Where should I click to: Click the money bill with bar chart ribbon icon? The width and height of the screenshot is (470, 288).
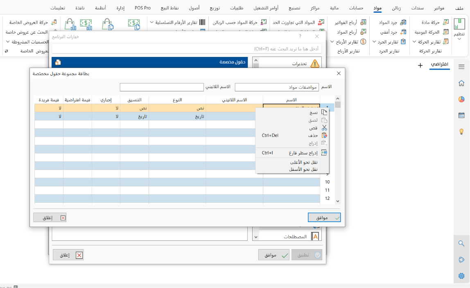(86, 24)
